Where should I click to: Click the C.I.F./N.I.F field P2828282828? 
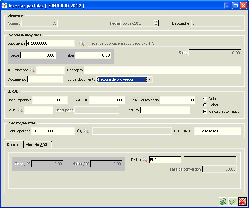(x=218, y=131)
